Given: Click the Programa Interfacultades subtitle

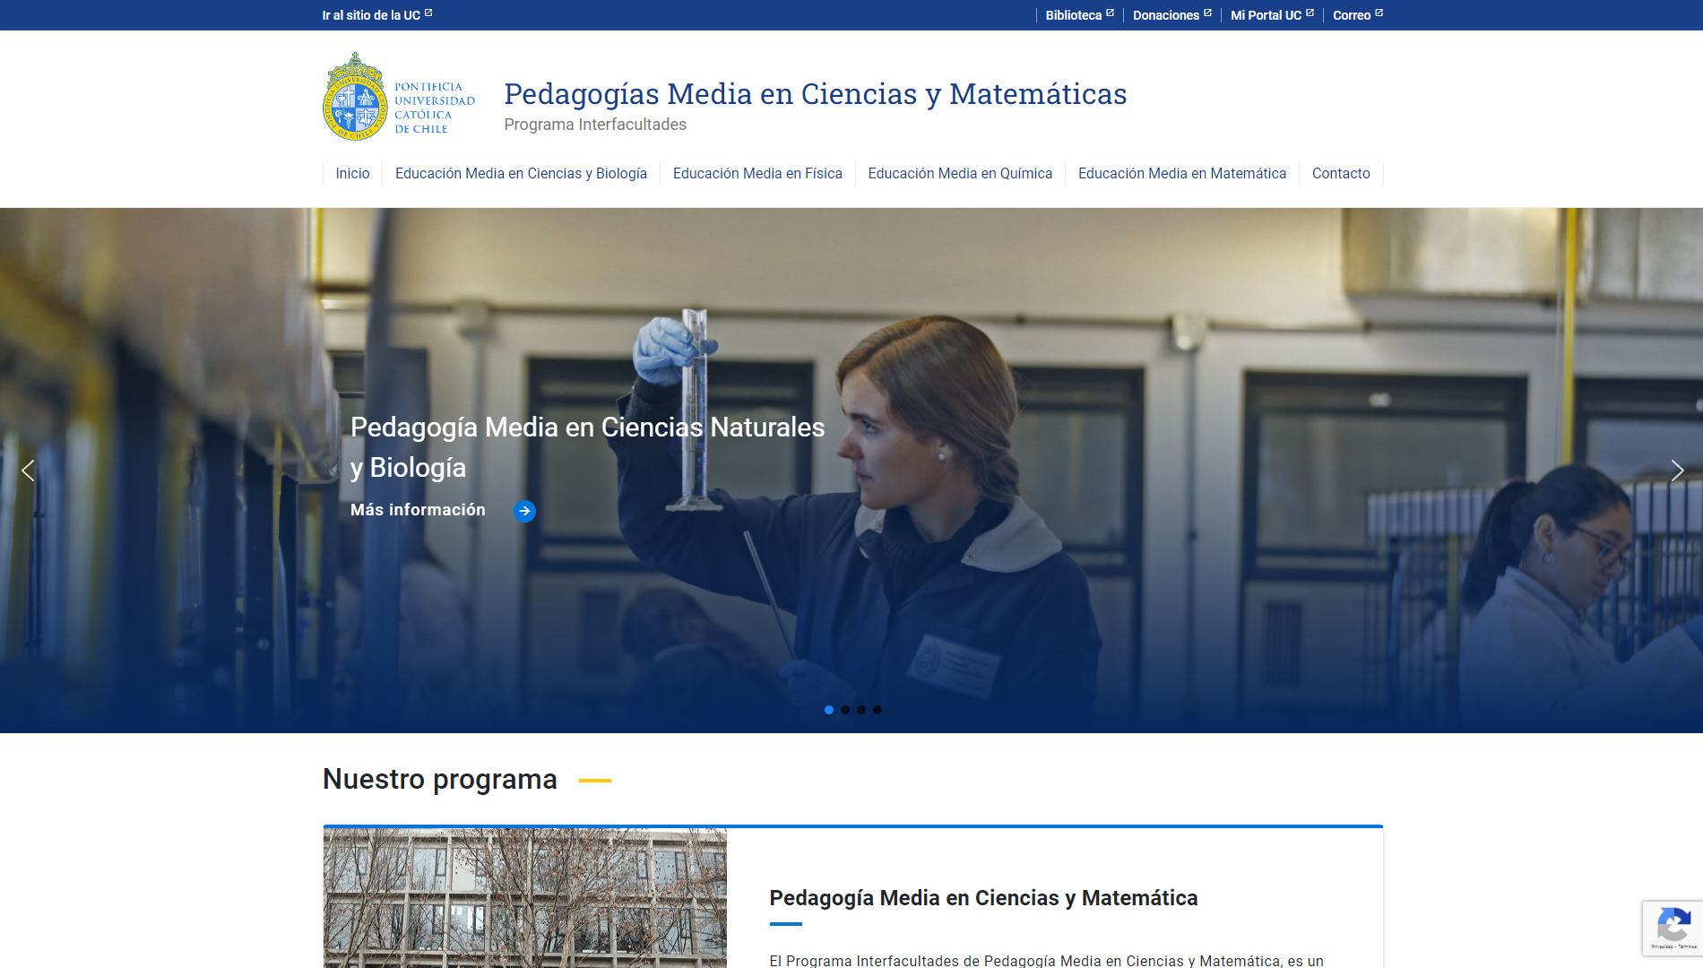Looking at the screenshot, I should (595, 125).
